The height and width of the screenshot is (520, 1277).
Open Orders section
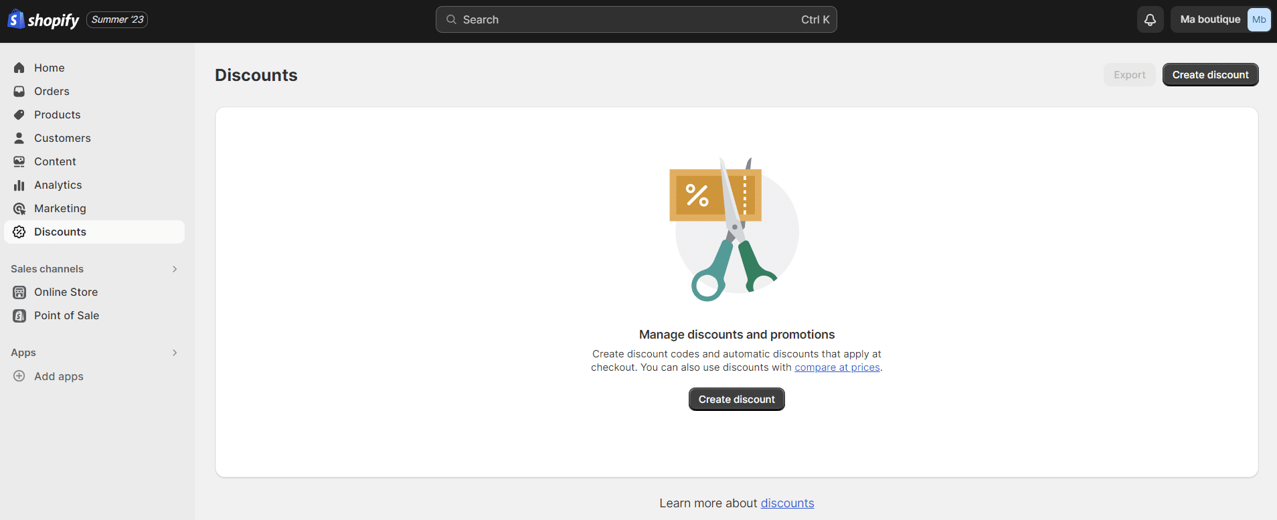point(94,91)
